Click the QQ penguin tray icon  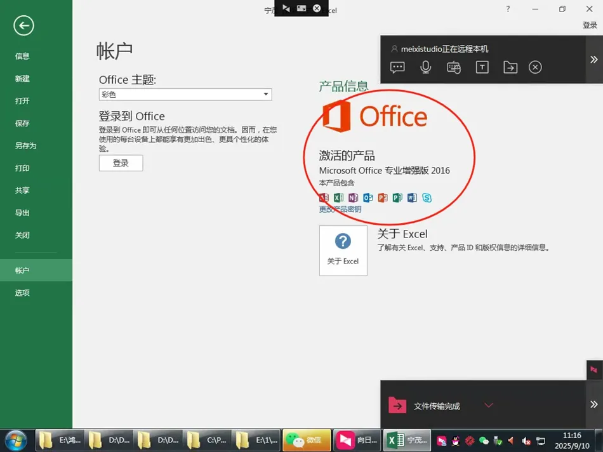pyautogui.click(x=456, y=441)
